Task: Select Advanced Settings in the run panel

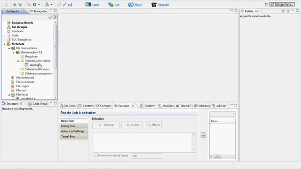Action: coord(74,131)
